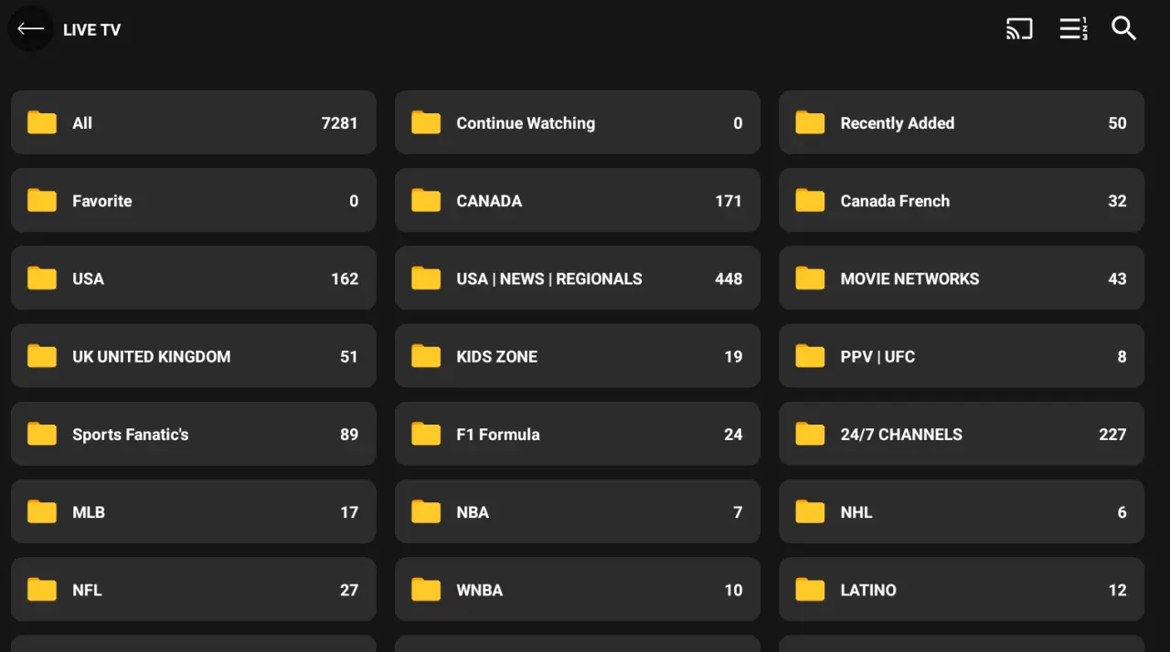Select MOVIE NETWORKS category

tap(961, 278)
